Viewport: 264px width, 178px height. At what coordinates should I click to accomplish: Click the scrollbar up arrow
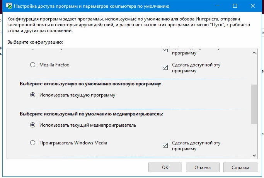[254, 53]
